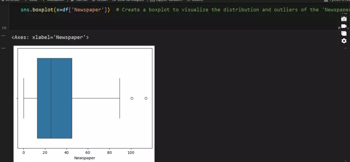The width and height of the screenshot is (350, 162).
Task: Click the video camera record icon
Action: click(x=344, y=26)
